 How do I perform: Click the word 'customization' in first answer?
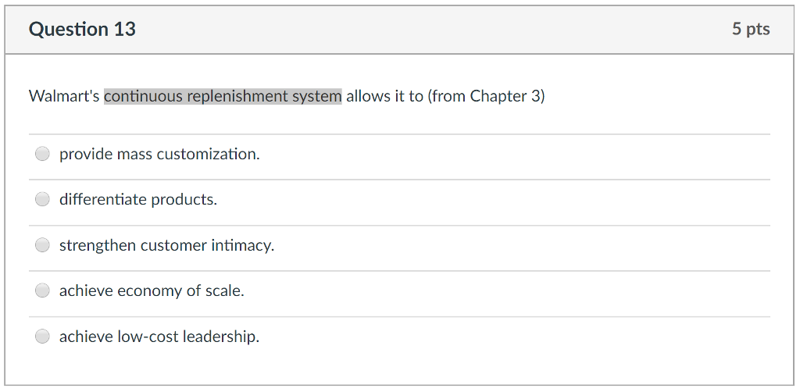pos(207,154)
